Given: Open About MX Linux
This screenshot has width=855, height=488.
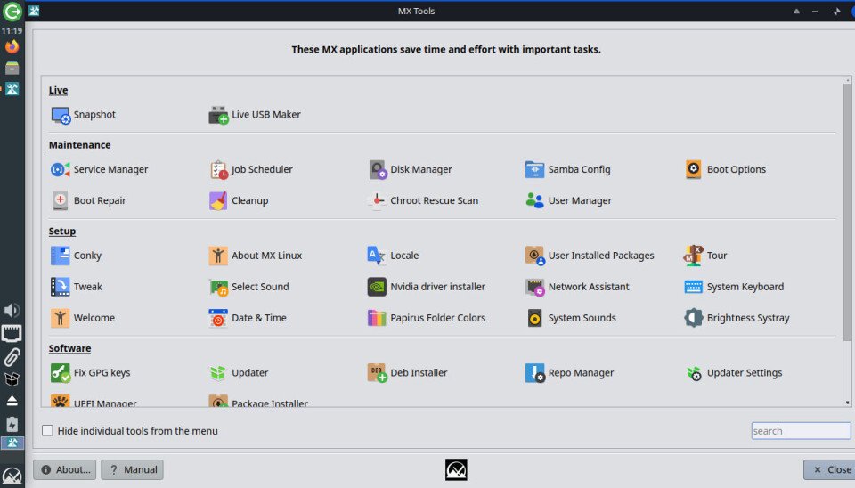Looking at the screenshot, I should click(256, 256).
